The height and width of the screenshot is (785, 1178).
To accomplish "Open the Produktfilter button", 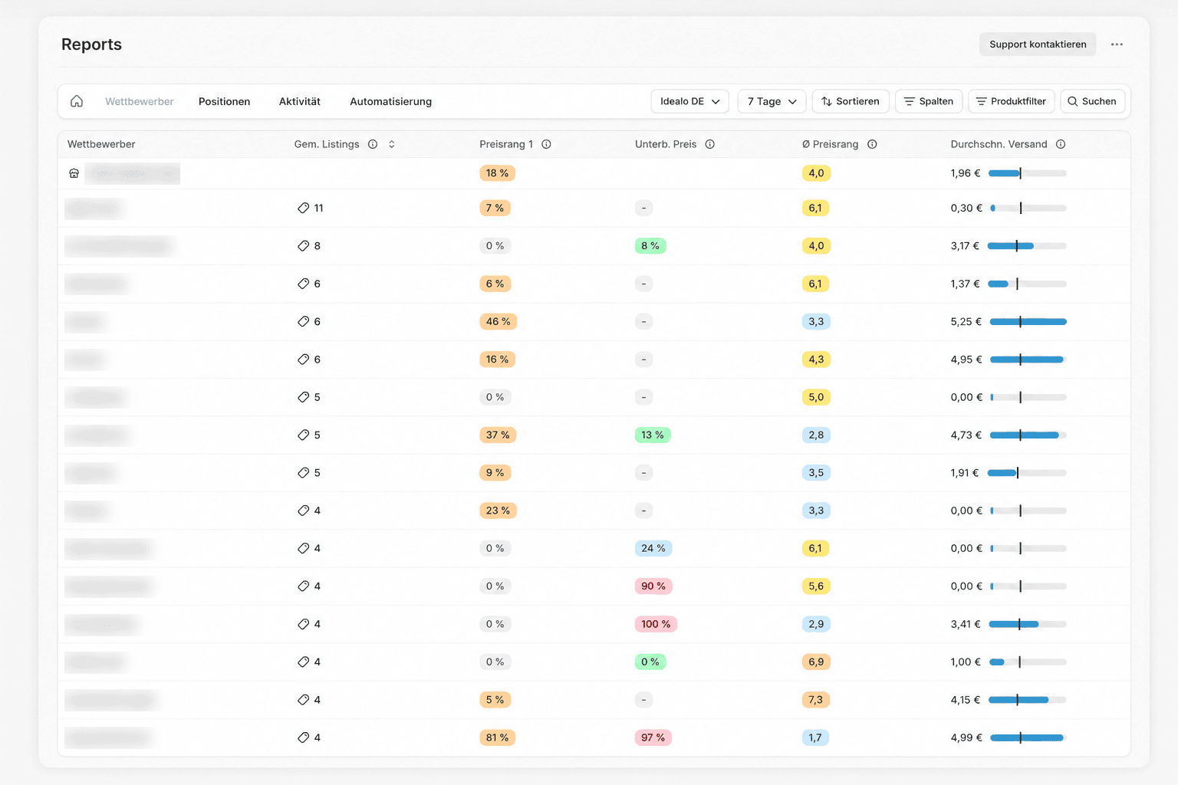I will pyautogui.click(x=1012, y=101).
